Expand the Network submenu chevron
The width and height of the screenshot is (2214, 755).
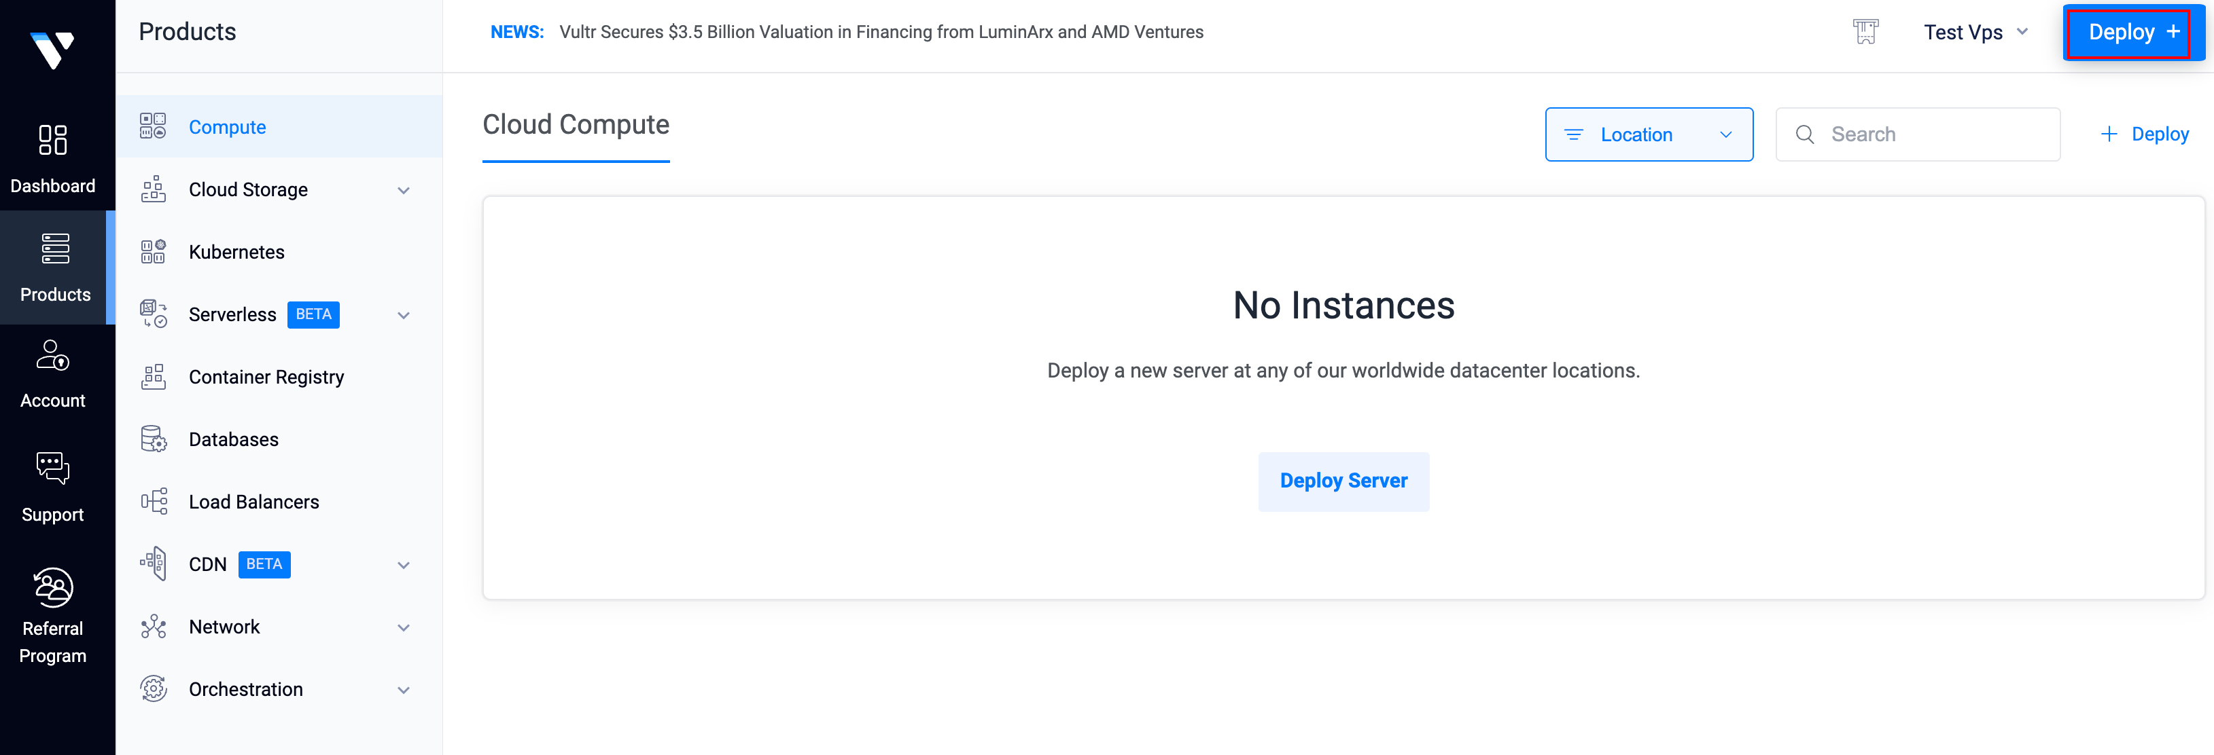pyautogui.click(x=403, y=628)
